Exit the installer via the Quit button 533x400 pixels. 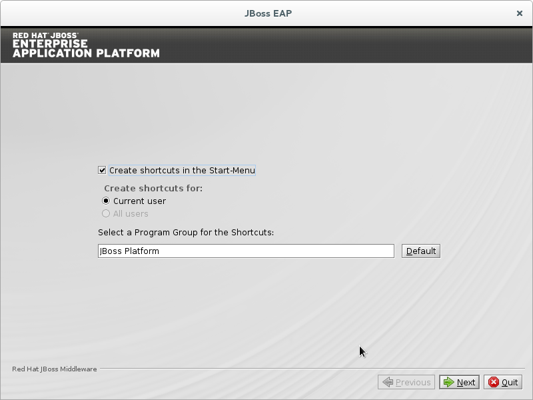(x=503, y=382)
